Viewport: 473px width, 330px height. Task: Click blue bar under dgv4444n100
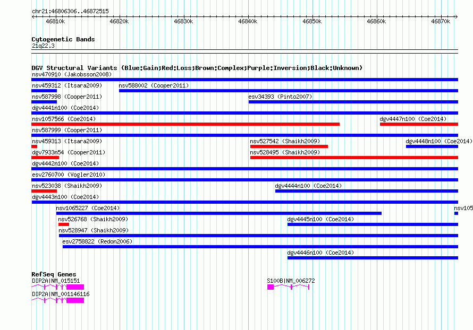pos(367,191)
